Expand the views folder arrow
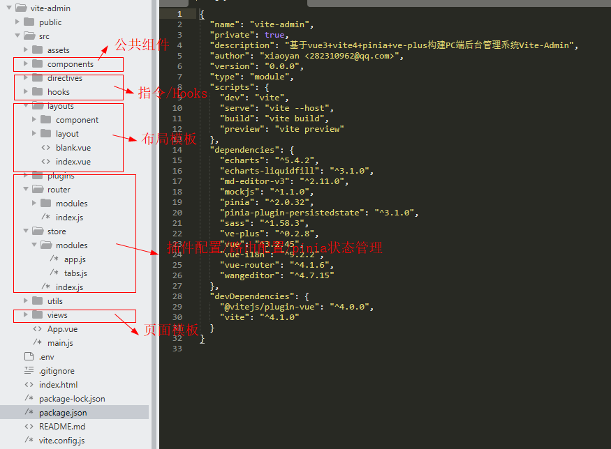This screenshot has width=611, height=449. pyautogui.click(x=26, y=314)
